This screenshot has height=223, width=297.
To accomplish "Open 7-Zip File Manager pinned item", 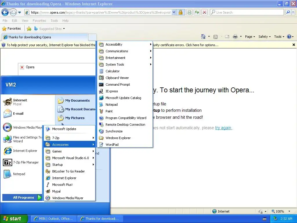I will pyautogui.click(x=22, y=163).
